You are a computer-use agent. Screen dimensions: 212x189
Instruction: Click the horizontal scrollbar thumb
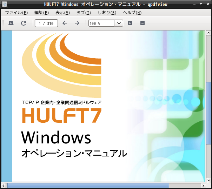tap(88, 185)
